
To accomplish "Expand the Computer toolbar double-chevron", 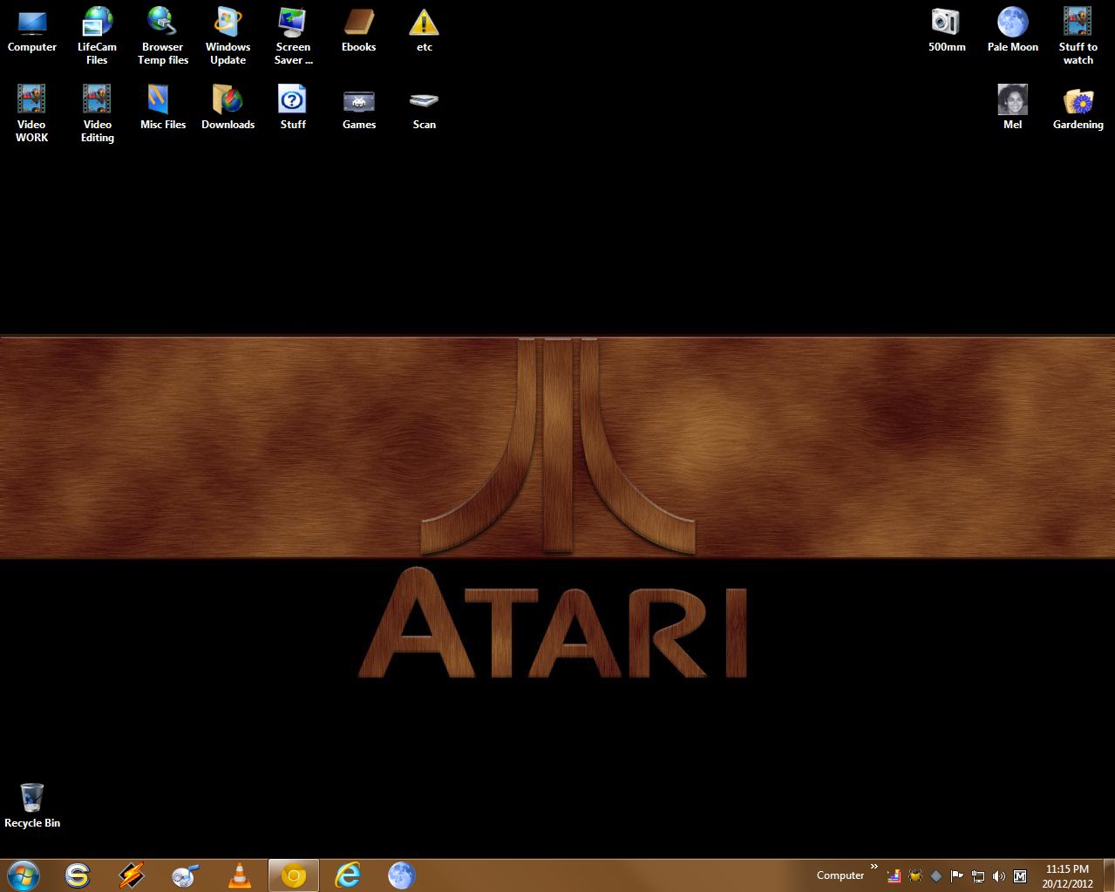I will tap(874, 867).
